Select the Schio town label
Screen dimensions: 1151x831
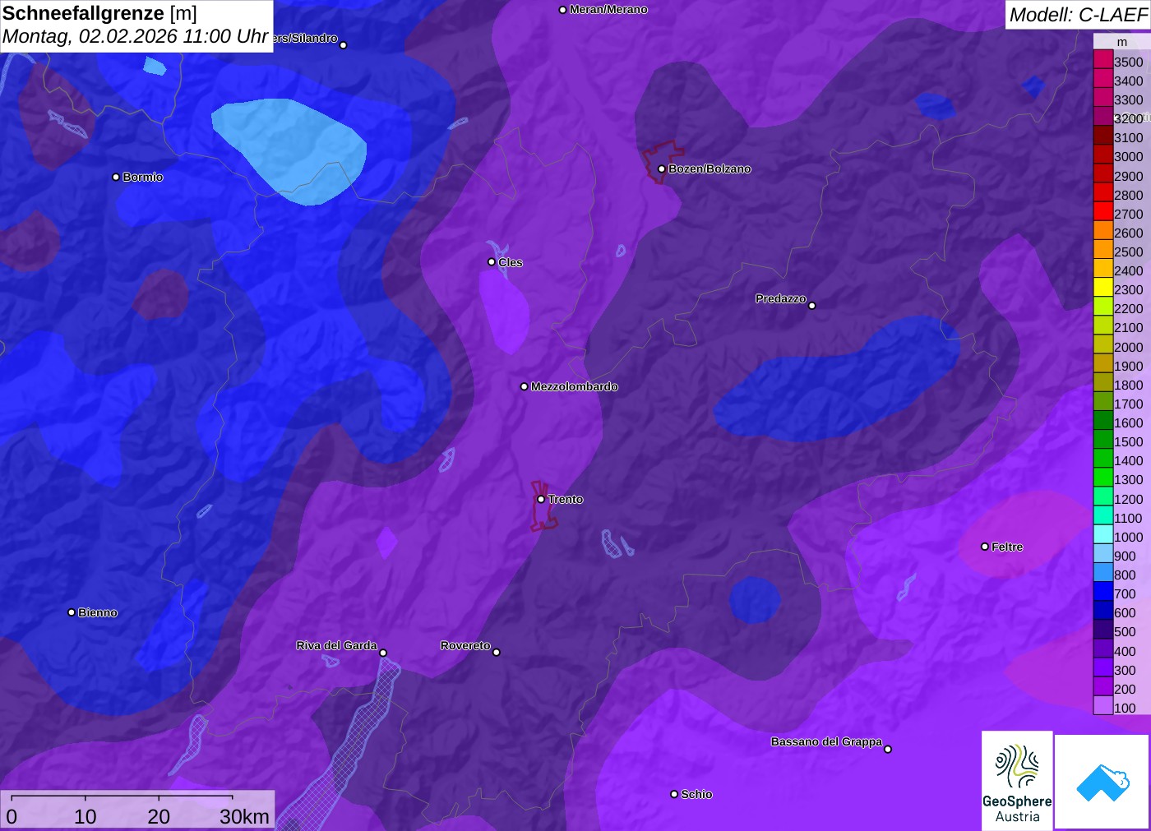click(696, 794)
